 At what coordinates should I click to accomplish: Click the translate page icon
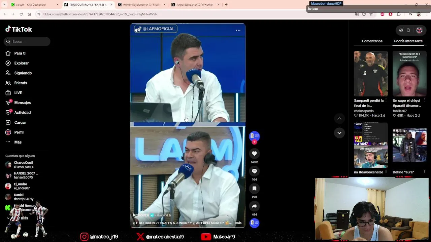click(x=357, y=14)
